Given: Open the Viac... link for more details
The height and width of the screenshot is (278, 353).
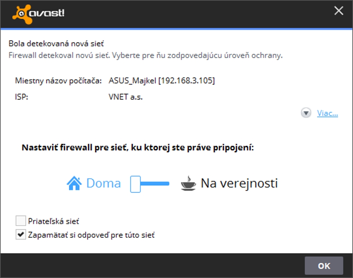Looking at the screenshot, I should tap(327, 113).
